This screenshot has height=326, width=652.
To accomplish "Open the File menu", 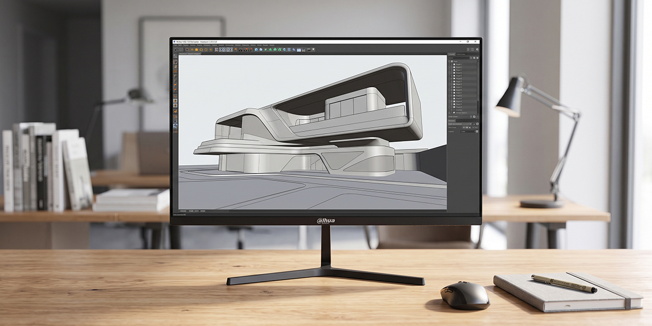I will click(x=175, y=45).
